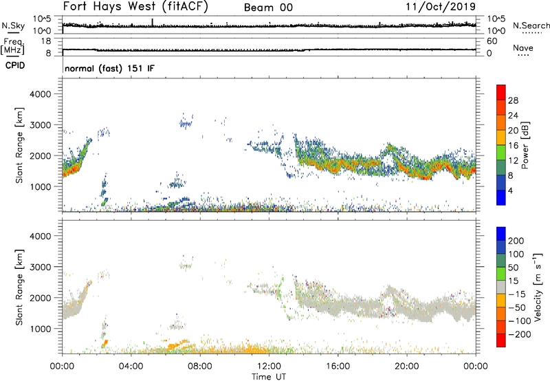Screen dimensions: 550x381
Task: Click the '−50' label on the velocity colorbar
Action: (x=517, y=308)
